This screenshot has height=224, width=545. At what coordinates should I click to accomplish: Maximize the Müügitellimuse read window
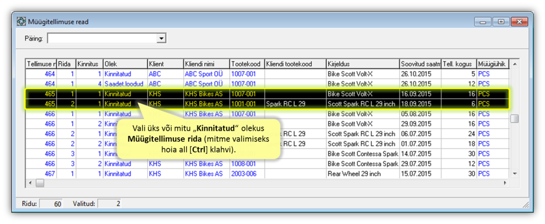(501, 22)
